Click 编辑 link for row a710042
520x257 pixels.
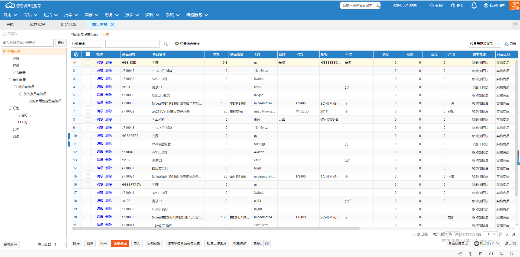pyautogui.click(x=100, y=70)
